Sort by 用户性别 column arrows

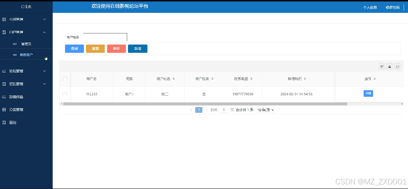212,79
